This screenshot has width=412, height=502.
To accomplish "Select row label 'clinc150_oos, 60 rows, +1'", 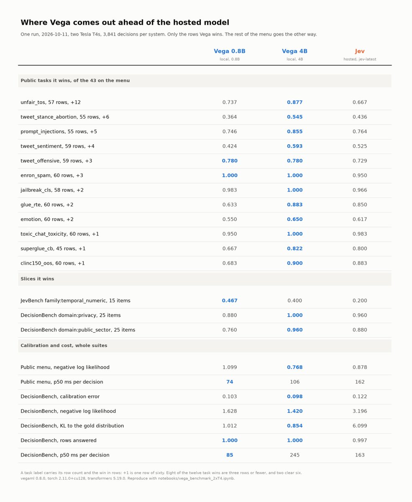I will click(53, 264).
